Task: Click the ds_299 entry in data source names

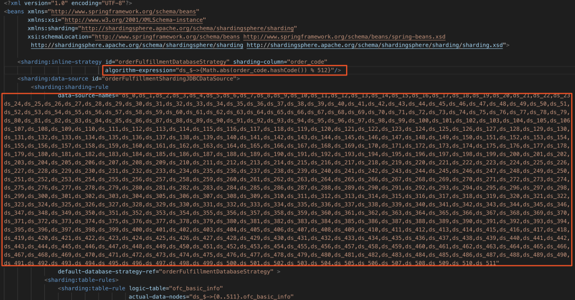Action: click(14, 196)
